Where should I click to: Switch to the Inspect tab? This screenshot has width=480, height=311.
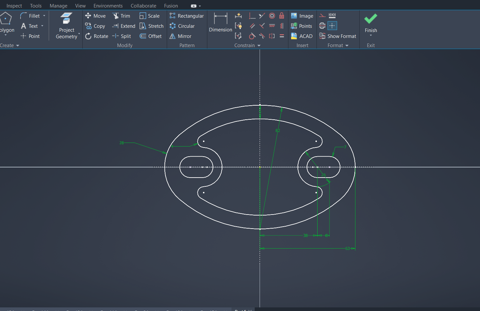[x=14, y=6]
